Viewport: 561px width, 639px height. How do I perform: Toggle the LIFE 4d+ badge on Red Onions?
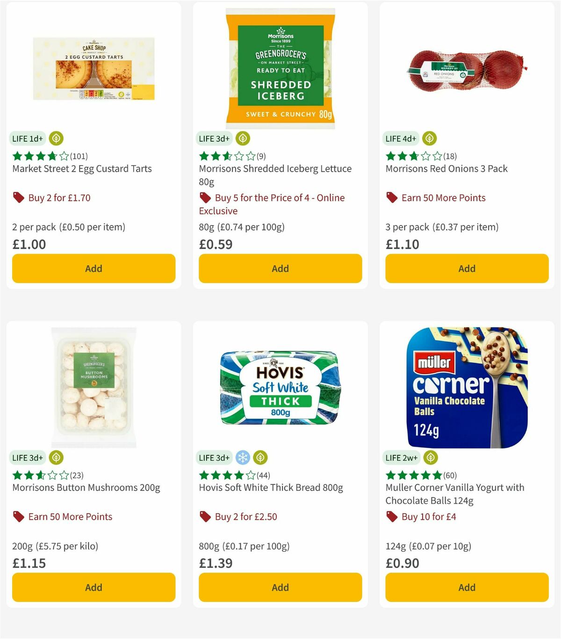pyautogui.click(x=400, y=138)
